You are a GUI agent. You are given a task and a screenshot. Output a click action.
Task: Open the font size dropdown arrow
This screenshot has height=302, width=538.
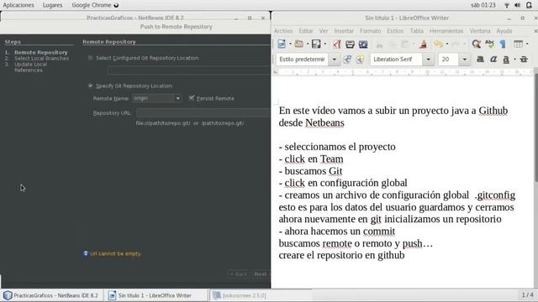[464, 60]
